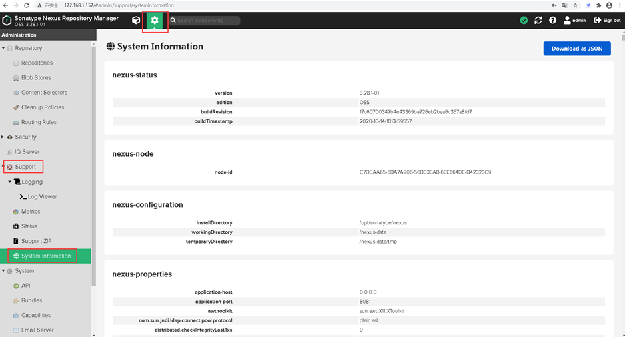Click the browser back arrow
This screenshot has height=337, width=625.
[x=5, y=5]
